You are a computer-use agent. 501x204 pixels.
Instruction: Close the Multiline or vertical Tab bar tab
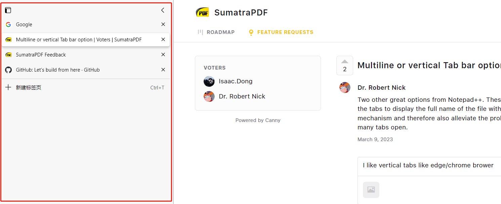(x=163, y=39)
